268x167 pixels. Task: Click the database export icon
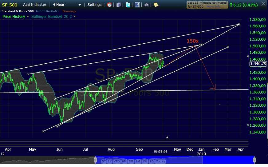pos(119,5)
